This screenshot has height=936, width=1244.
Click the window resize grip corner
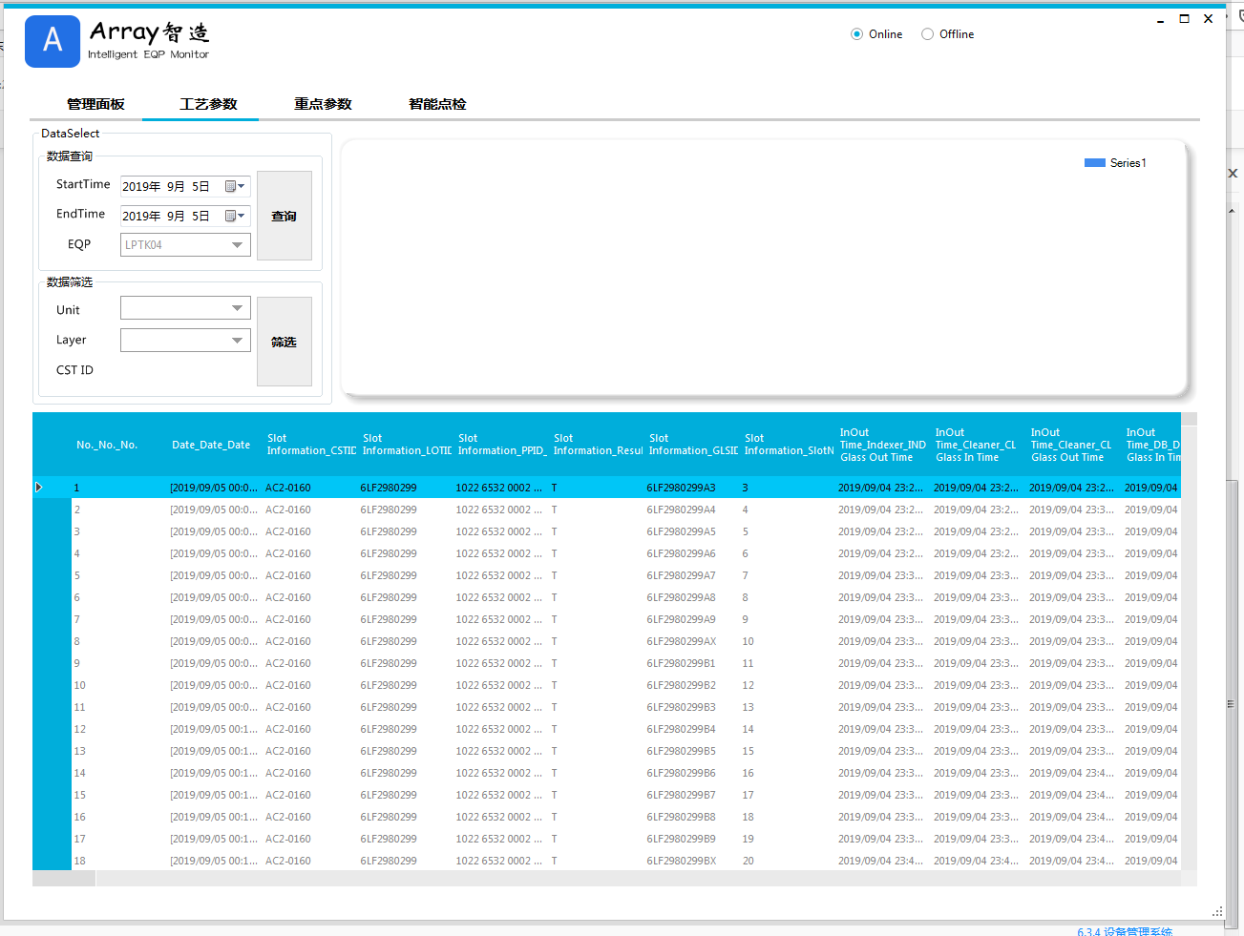tap(1216, 912)
